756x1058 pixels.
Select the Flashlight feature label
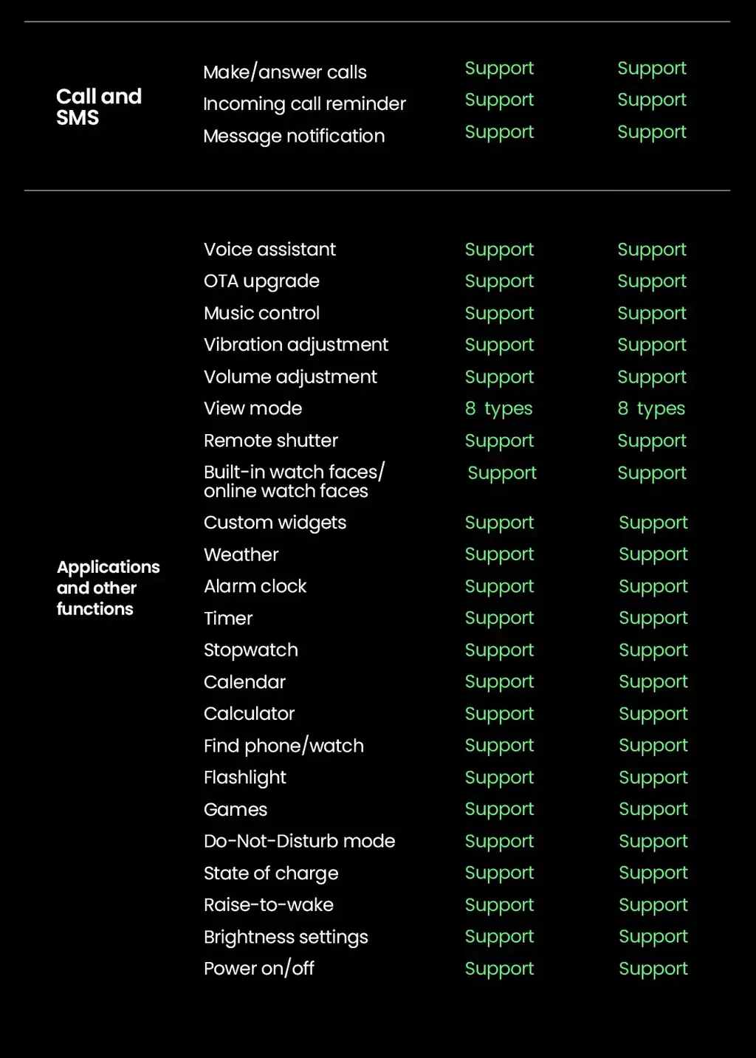(x=245, y=777)
